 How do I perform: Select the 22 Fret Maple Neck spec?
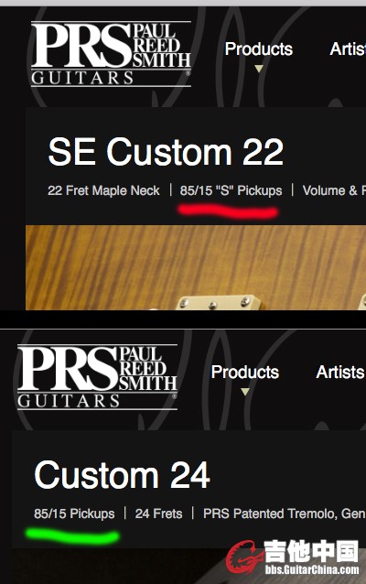(x=103, y=190)
